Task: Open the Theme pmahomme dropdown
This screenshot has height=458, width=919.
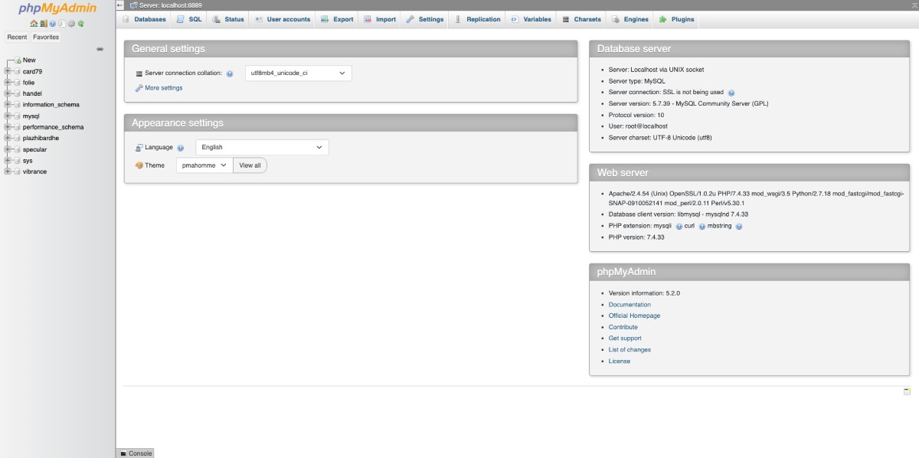Action: (x=204, y=165)
